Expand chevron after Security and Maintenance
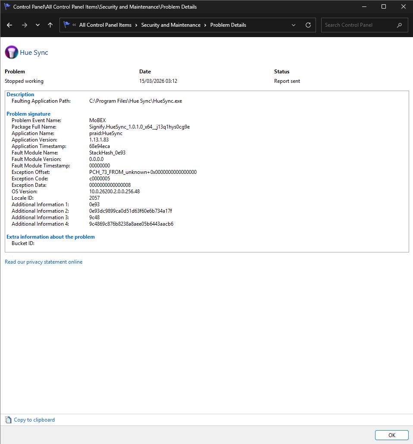This screenshot has width=413, height=444. pyautogui.click(x=205, y=25)
